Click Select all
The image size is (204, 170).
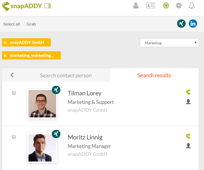pyautogui.click(x=12, y=24)
